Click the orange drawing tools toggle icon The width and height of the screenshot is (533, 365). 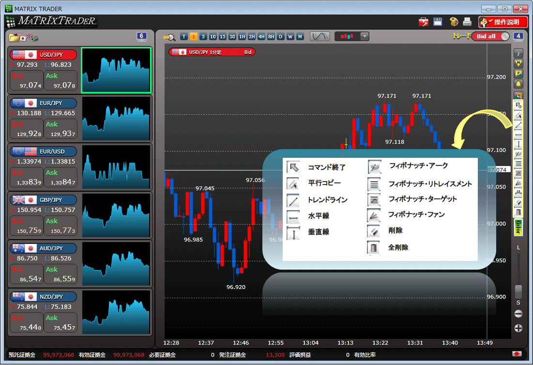518,95
